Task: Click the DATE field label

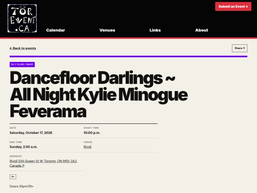Action: tap(13, 128)
